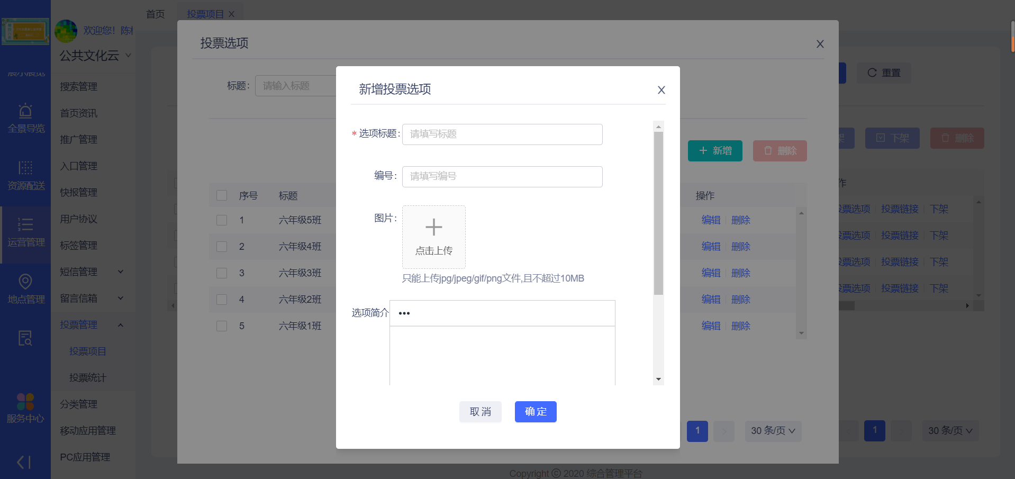Screen dimensions: 1015x479
Task: Open the 全景导览 sidebar icon
Action: [x=25, y=118]
